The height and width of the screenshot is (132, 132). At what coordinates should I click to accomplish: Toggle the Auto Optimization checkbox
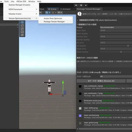click(x=78, y=20)
